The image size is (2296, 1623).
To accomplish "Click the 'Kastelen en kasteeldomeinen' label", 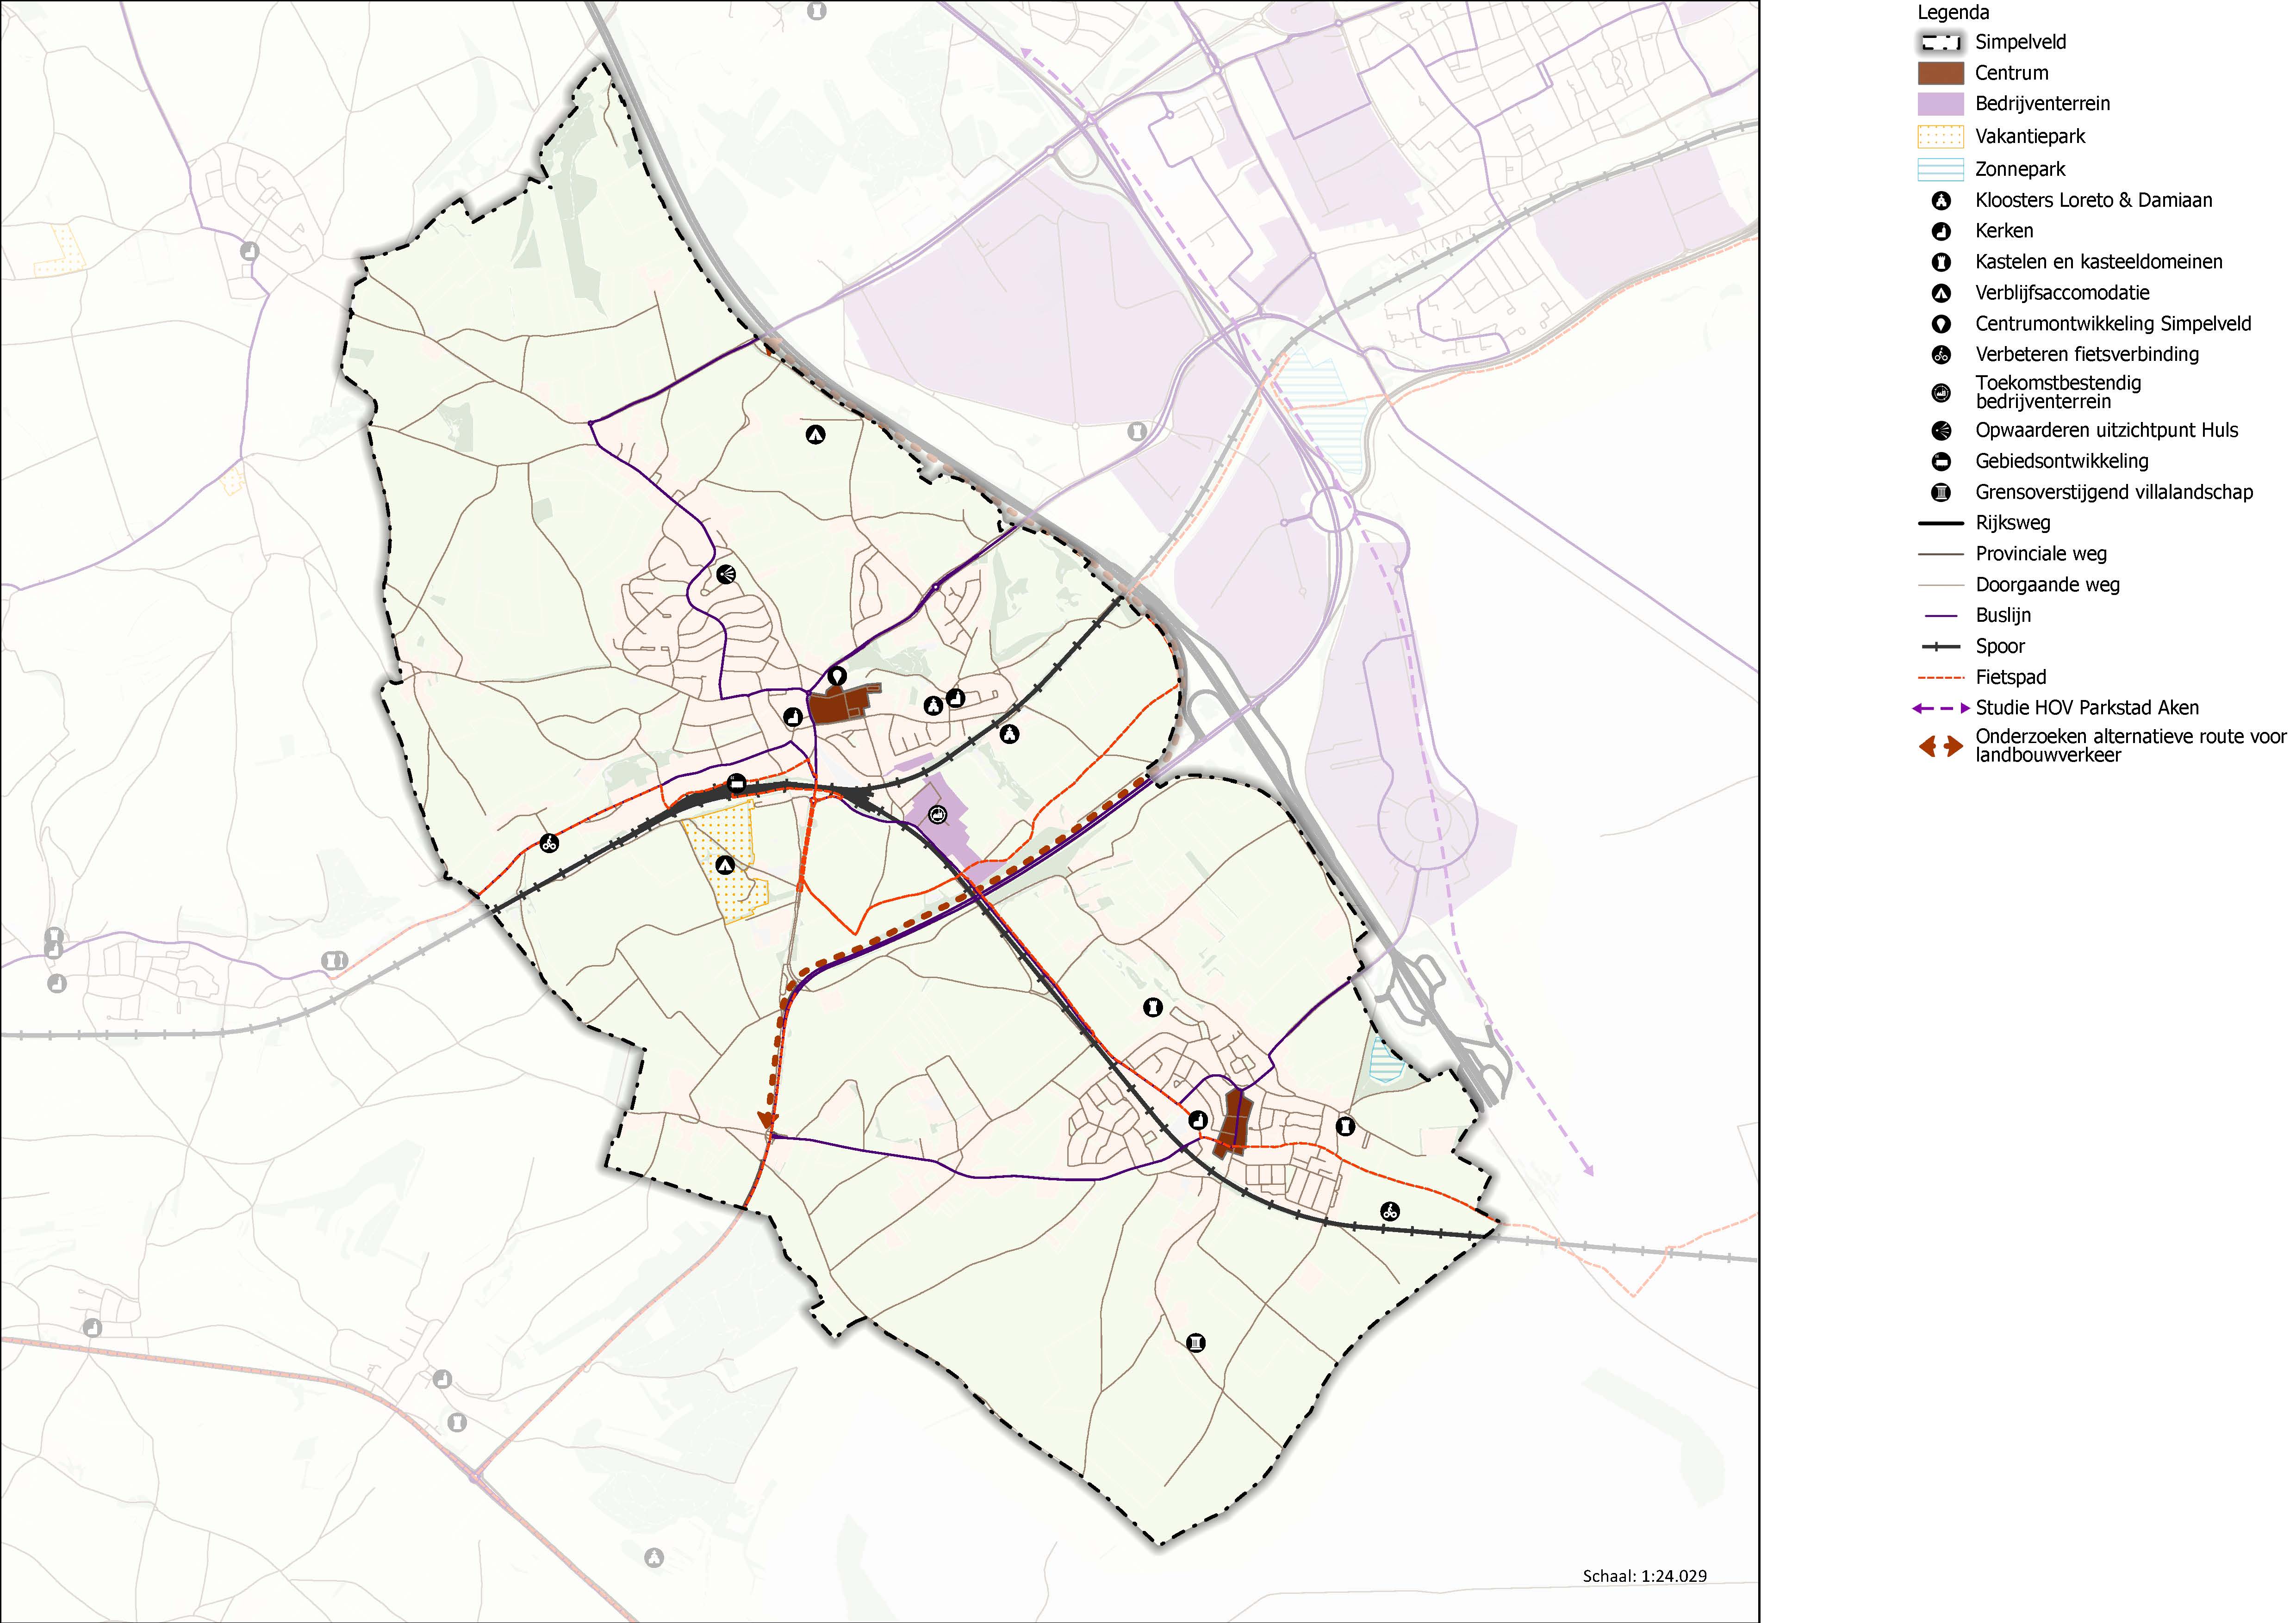I will pos(2098,263).
